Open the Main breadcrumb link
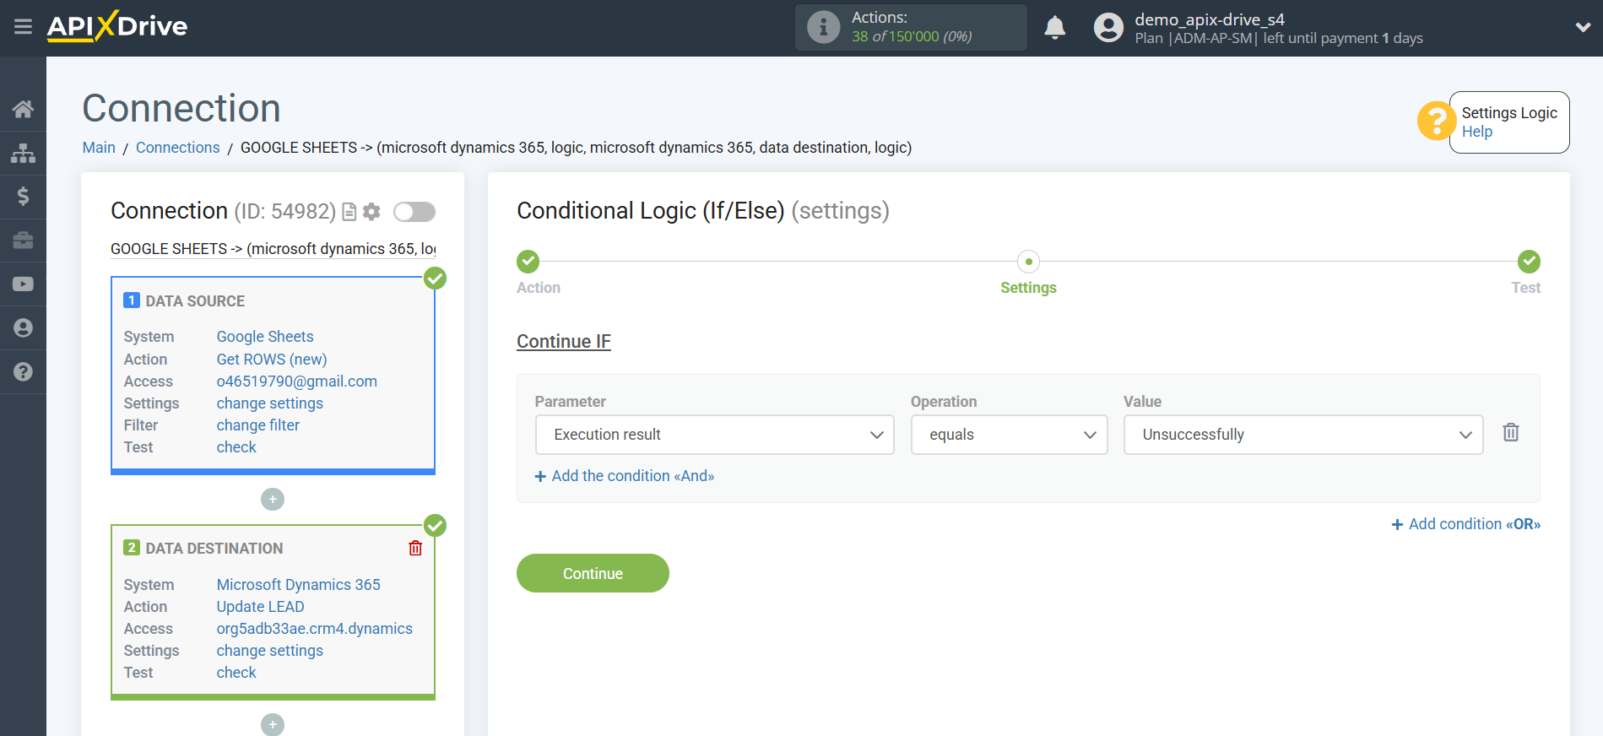Viewport: 1603px width, 736px height. click(99, 148)
